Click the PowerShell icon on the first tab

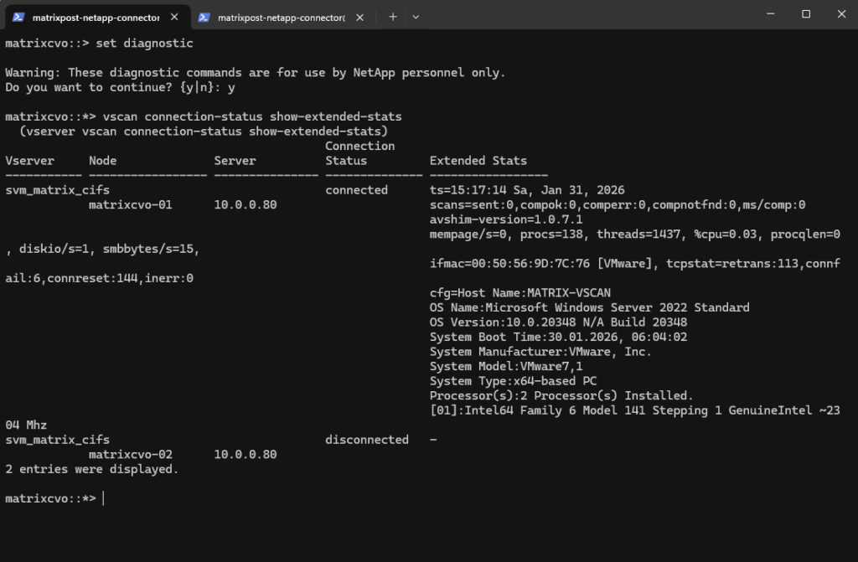18,17
